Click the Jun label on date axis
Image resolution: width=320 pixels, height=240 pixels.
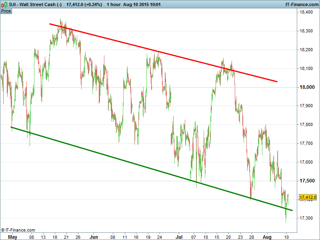tap(94, 236)
